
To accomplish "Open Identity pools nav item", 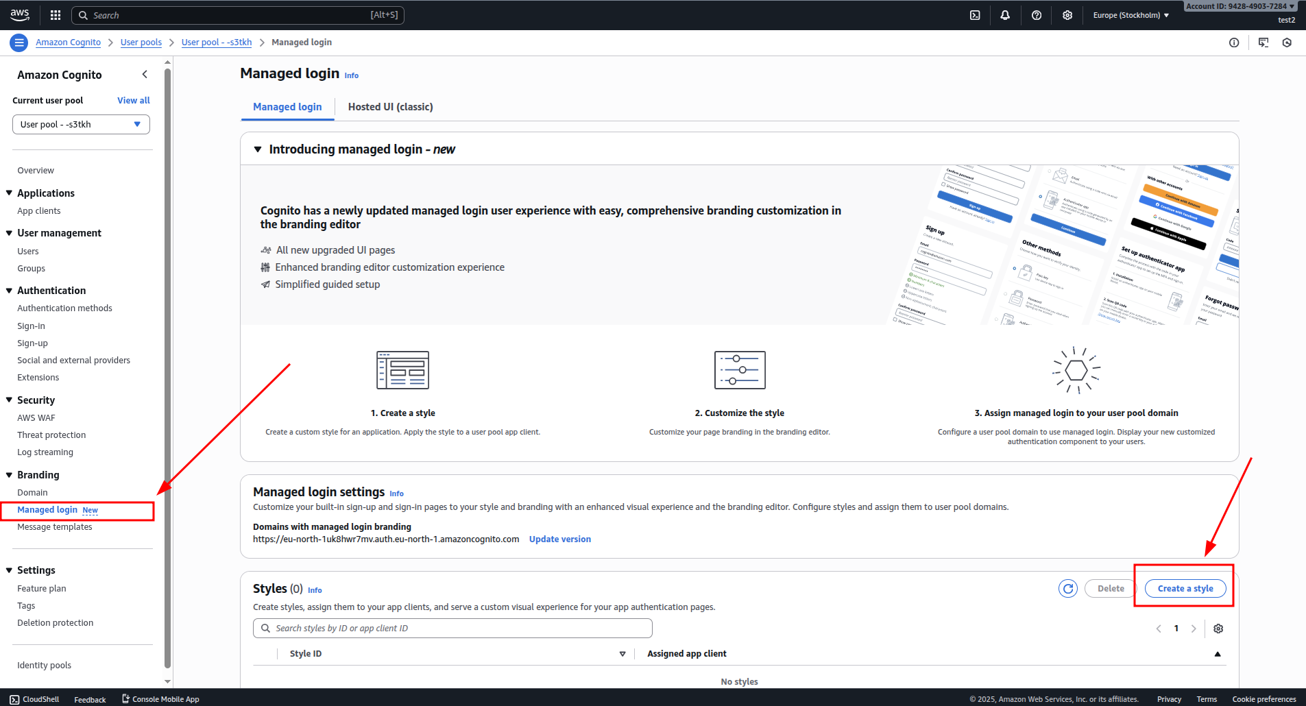I will (x=45, y=666).
